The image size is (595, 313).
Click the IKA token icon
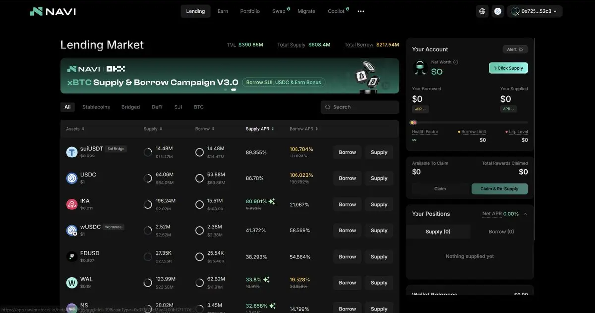pyautogui.click(x=72, y=204)
